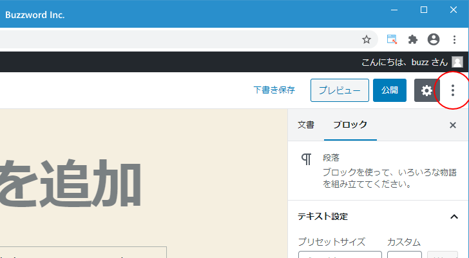Screen dimensions: 469x258
Task: Open the Chrome three-dot browser menu
Action: tap(454, 39)
